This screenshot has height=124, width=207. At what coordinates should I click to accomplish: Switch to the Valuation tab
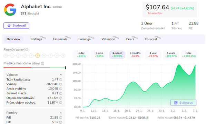108,39
